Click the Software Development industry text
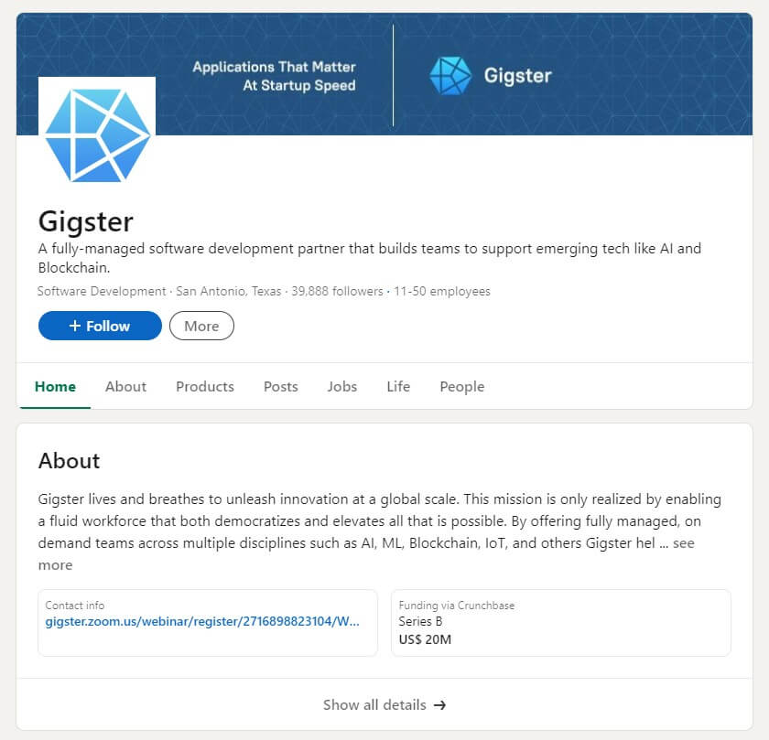This screenshot has width=769, height=740. click(102, 291)
